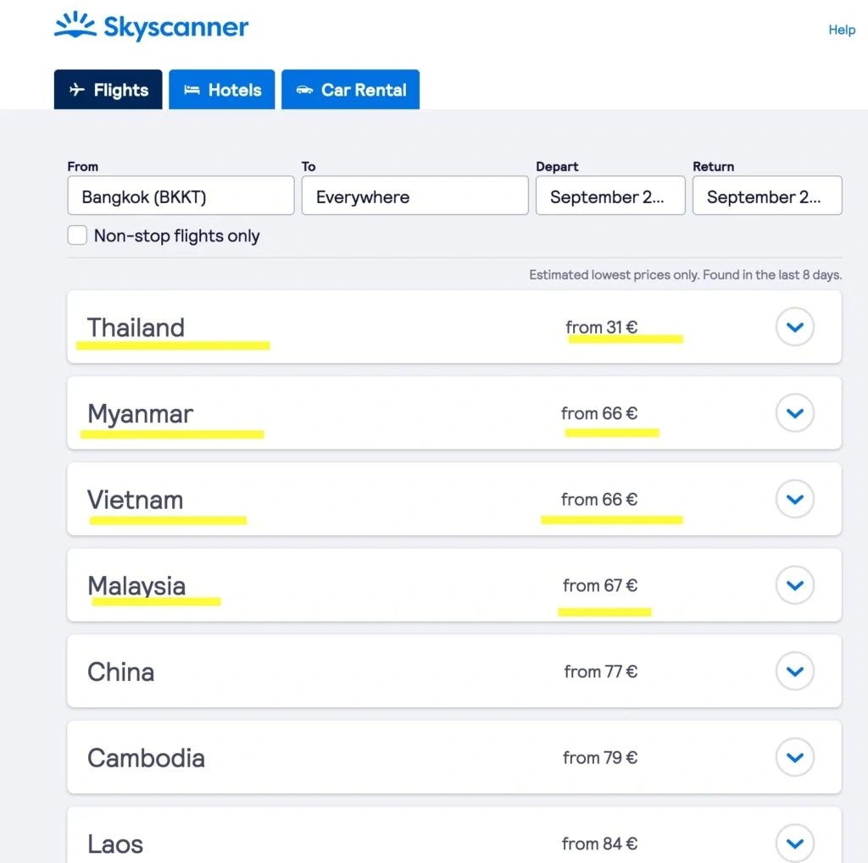868x863 pixels.
Task: Expand Myanmar results via chevron icon
Action: (x=794, y=413)
